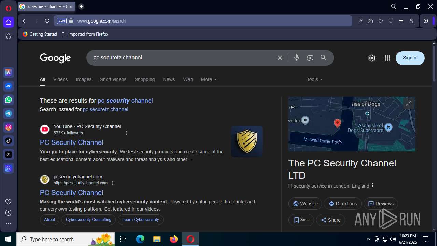The width and height of the screenshot is (437, 246).
Task: Open the gold shield channel thumbnail
Action: pyautogui.click(x=247, y=141)
